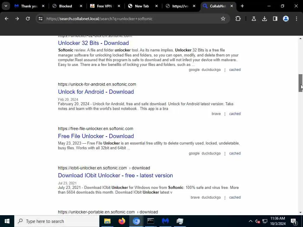
Task: Open 'Free File Unlocker - Download' result
Action: [x=96, y=136]
